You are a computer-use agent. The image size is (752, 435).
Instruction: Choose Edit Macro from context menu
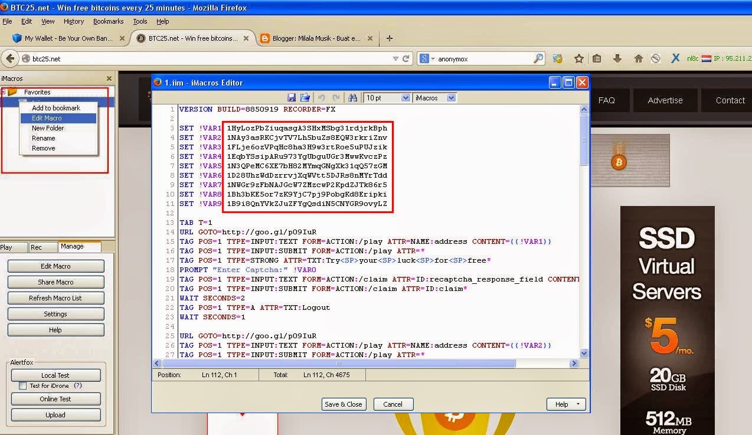click(x=58, y=118)
